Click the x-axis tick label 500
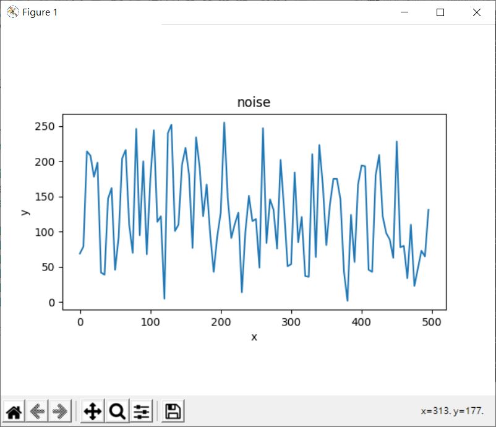 [x=432, y=322]
